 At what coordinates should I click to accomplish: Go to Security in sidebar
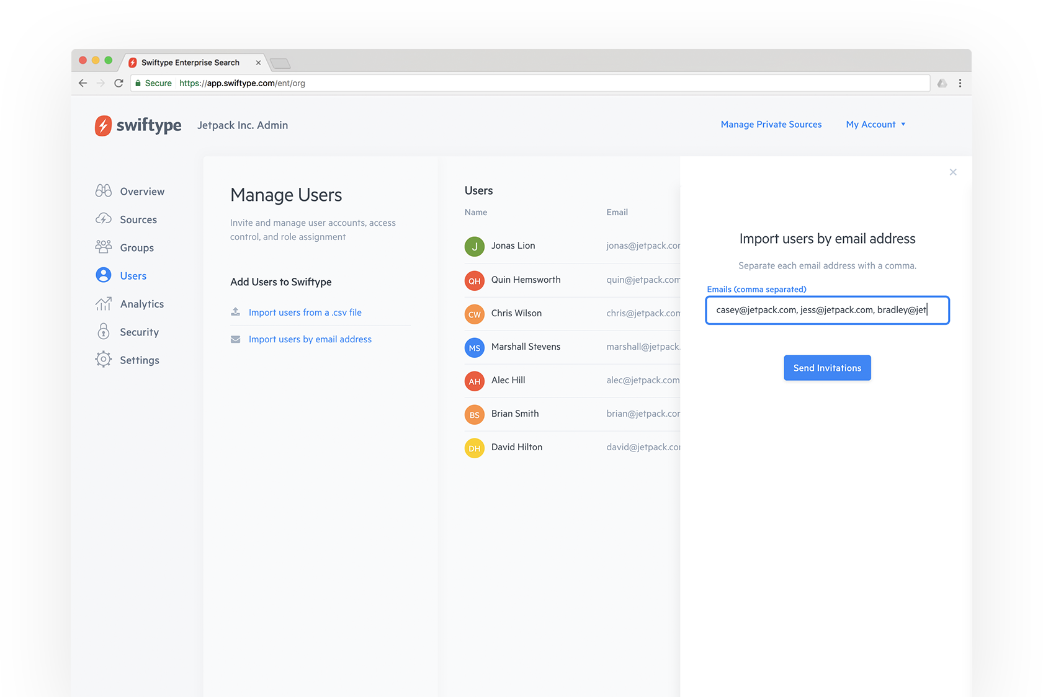pos(140,332)
